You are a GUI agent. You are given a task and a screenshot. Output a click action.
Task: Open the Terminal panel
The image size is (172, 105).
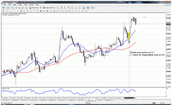23,8
